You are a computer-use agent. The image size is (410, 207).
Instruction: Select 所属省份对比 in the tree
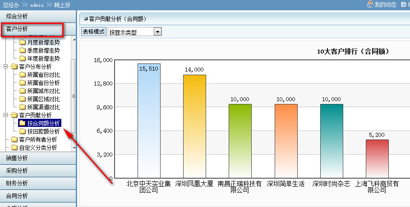point(43,75)
